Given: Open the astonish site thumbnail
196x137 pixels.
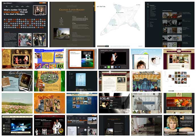Looking at the screenshot, I should point(17,125).
